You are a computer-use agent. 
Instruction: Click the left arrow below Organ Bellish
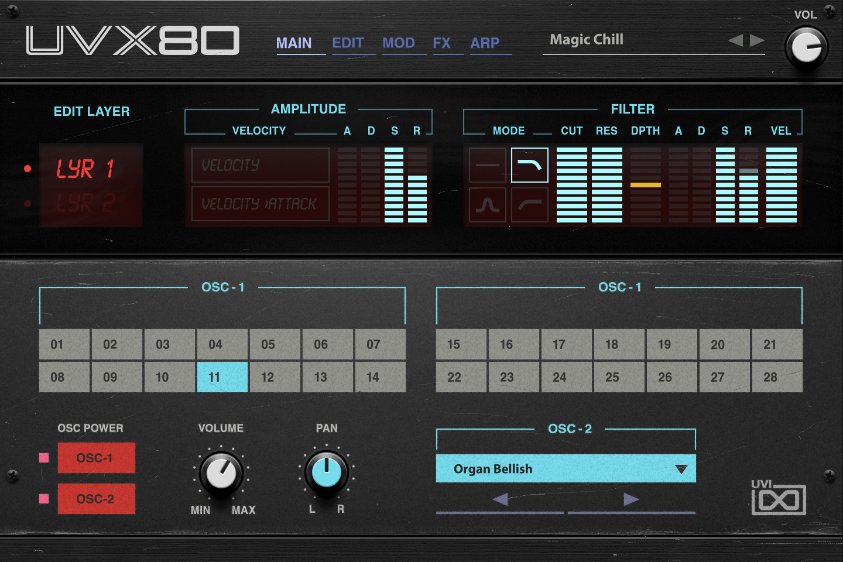[x=499, y=499]
